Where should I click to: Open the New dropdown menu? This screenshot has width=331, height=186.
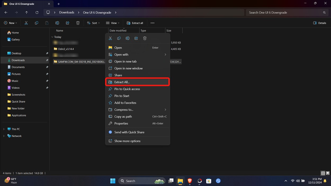coord(11,23)
